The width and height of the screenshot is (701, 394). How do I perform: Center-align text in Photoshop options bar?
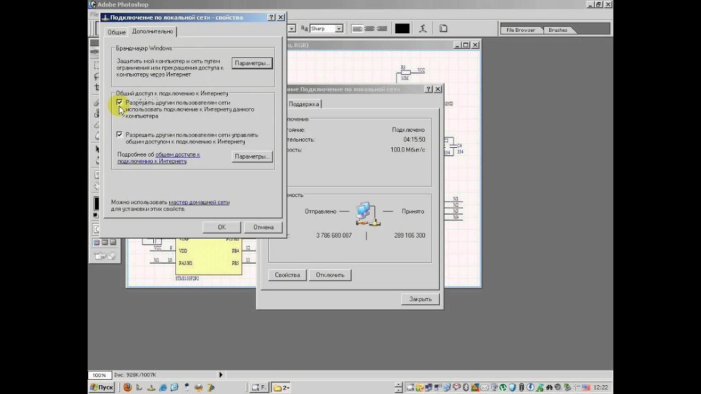(369, 28)
